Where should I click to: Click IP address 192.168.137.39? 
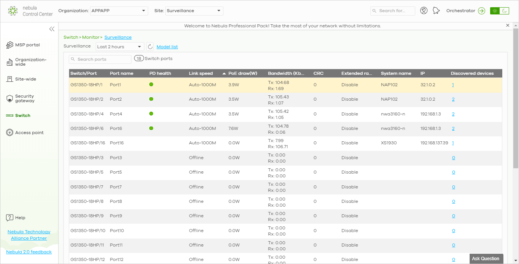tap(434, 143)
